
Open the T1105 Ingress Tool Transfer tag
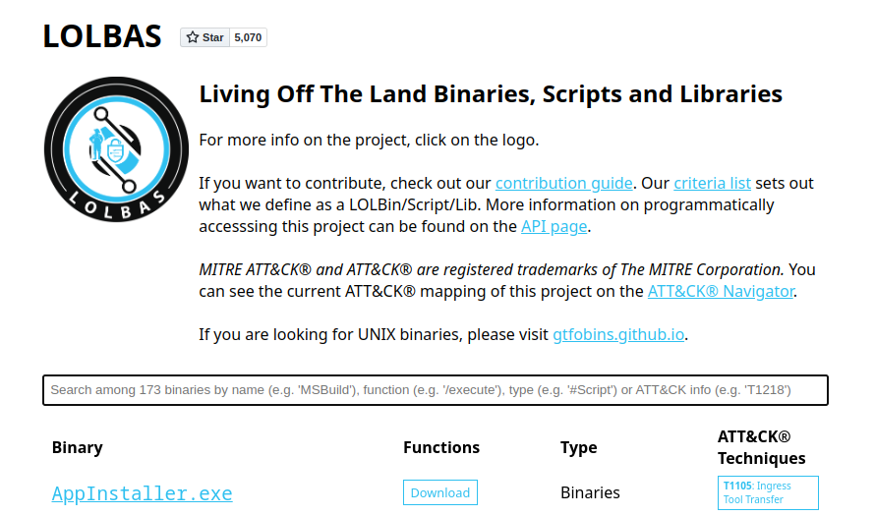tap(767, 492)
